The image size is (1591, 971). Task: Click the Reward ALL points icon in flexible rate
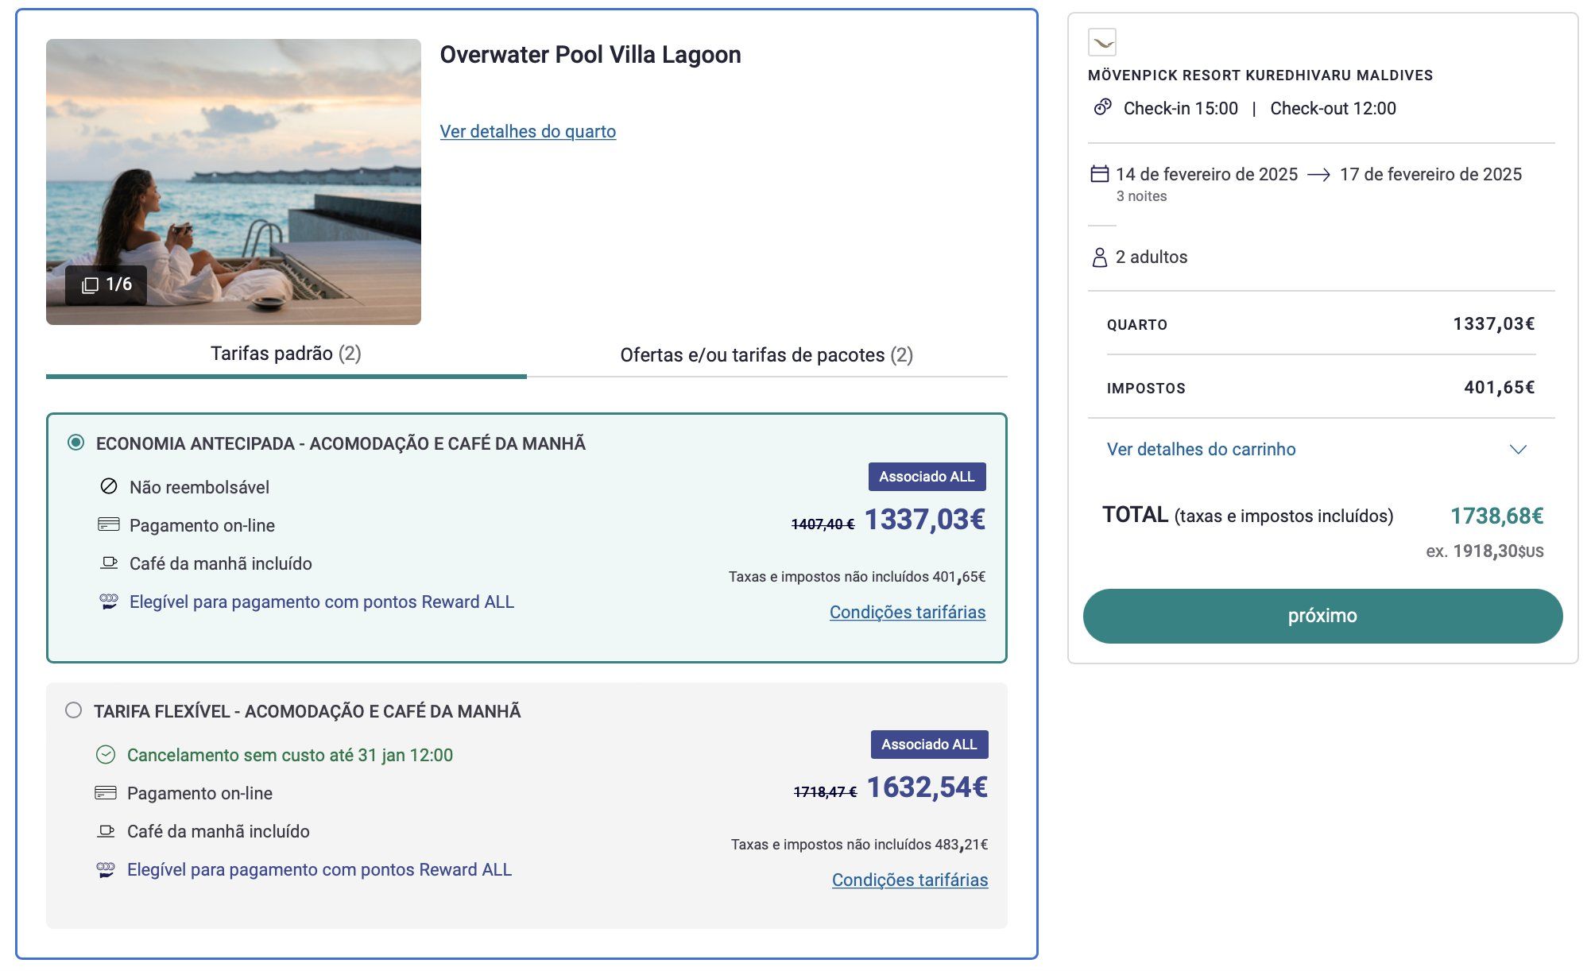tap(106, 869)
